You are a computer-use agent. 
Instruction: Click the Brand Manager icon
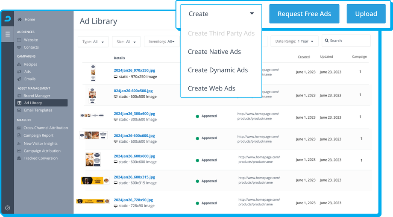(x=19, y=96)
